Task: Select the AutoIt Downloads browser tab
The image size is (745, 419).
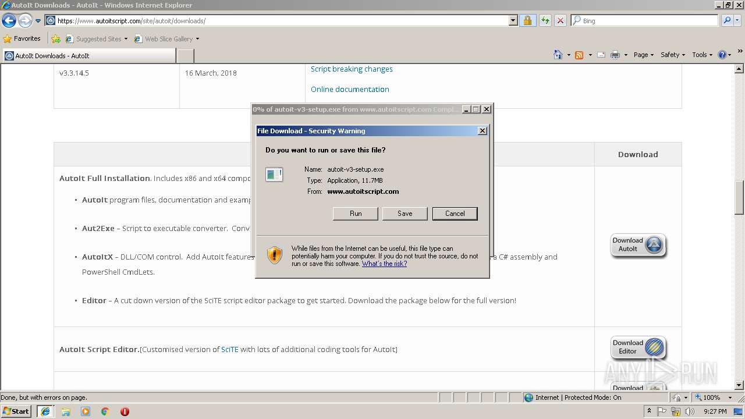Action: [88, 56]
